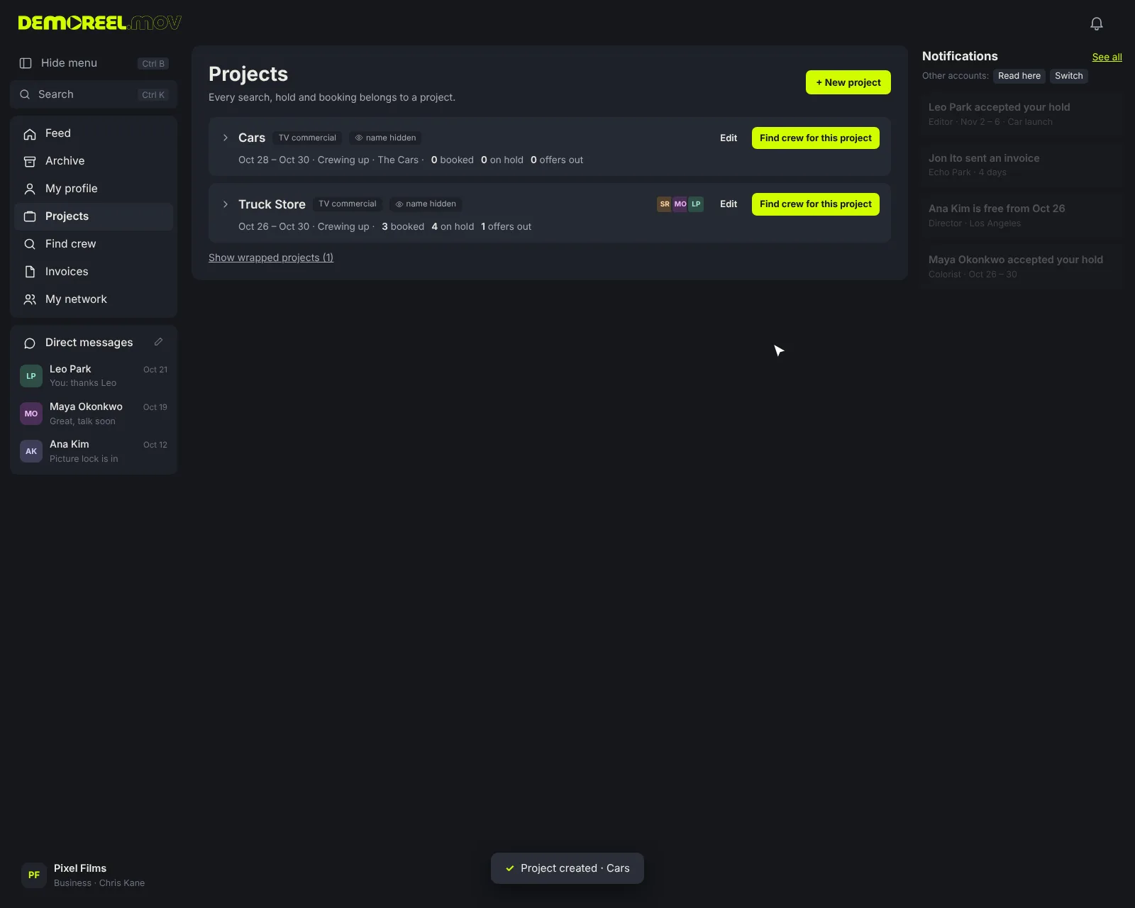
Task: Open See all notifications link
Action: tap(1107, 57)
